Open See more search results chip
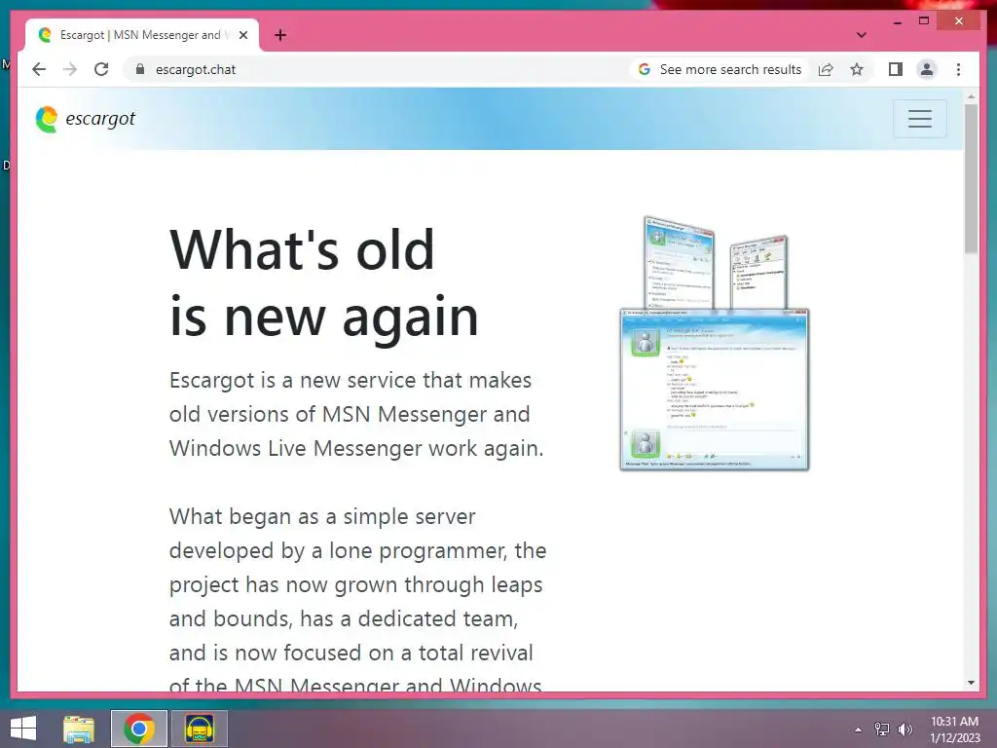This screenshot has width=997, height=748. (720, 69)
